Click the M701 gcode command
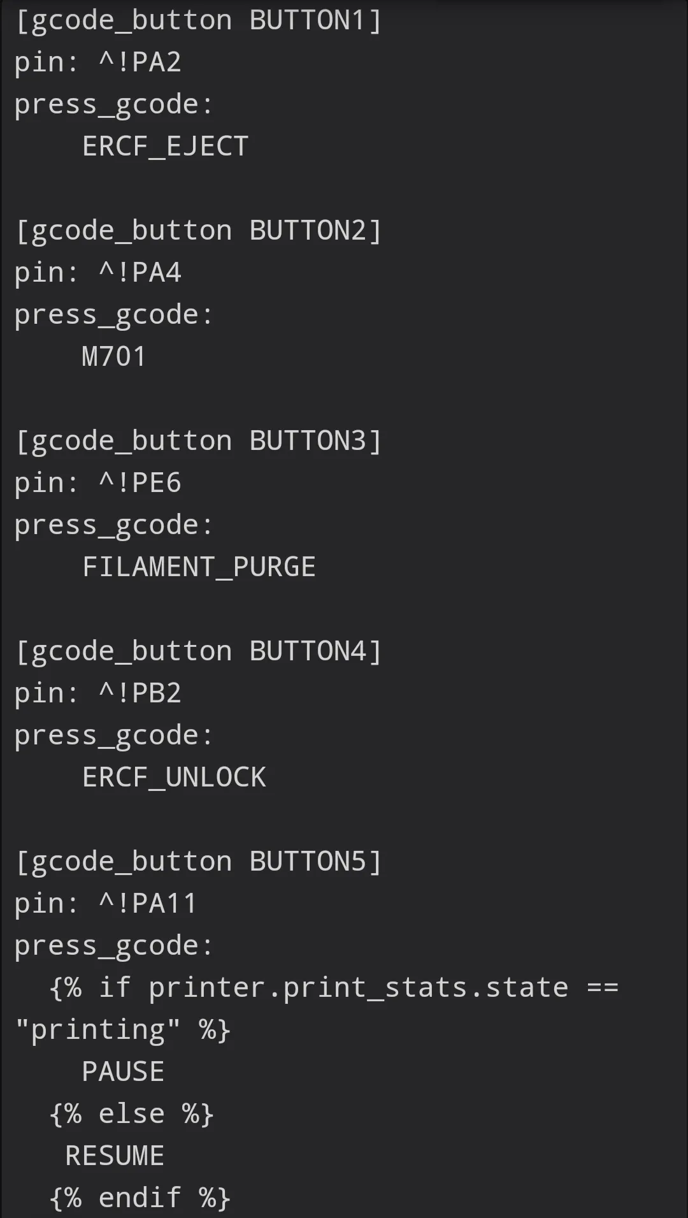 pos(114,357)
